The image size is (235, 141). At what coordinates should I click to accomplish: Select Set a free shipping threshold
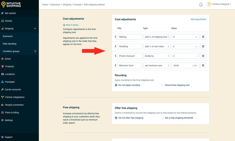click(x=162, y=118)
